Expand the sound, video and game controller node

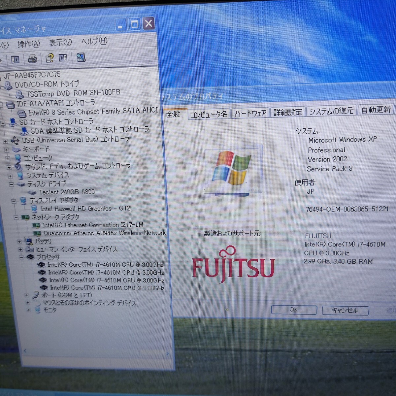[9, 167]
